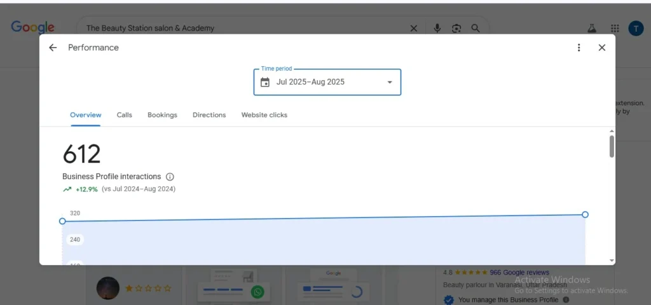Image resolution: width=651 pixels, height=305 pixels.
Task: Click the info icon beside Business Profile interactions
Action: tap(170, 177)
